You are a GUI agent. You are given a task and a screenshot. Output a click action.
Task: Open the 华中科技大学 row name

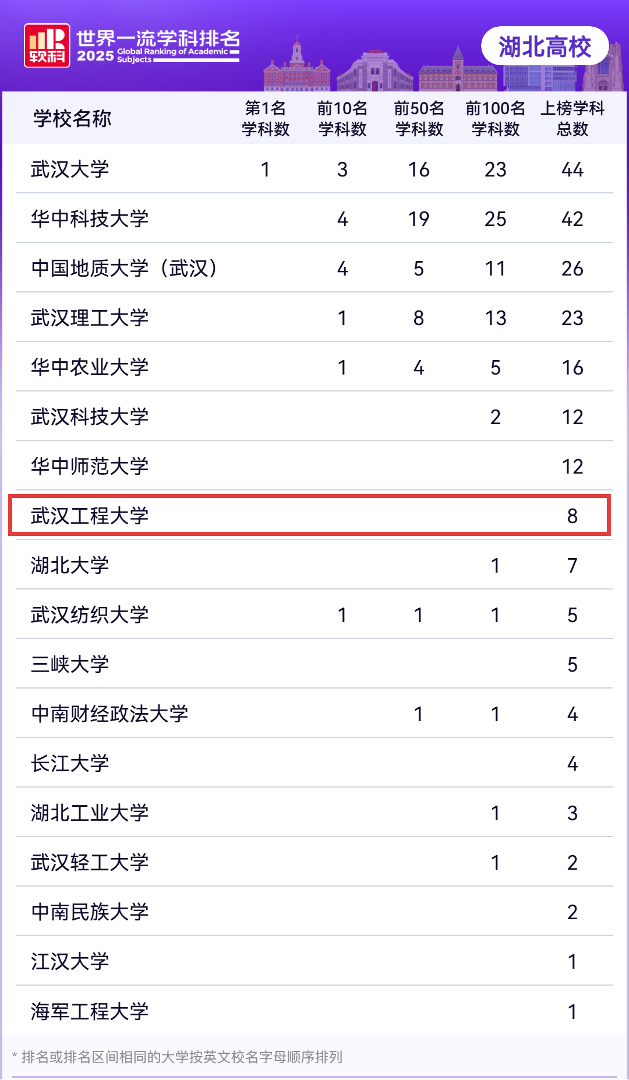tap(90, 219)
